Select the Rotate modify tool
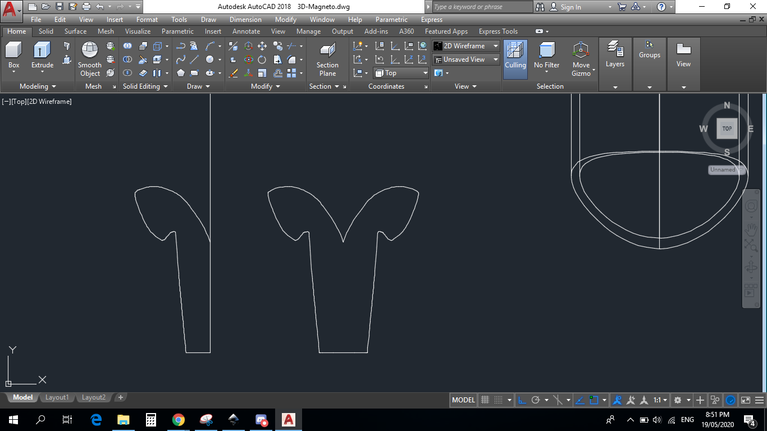The height and width of the screenshot is (431, 767). [262, 59]
